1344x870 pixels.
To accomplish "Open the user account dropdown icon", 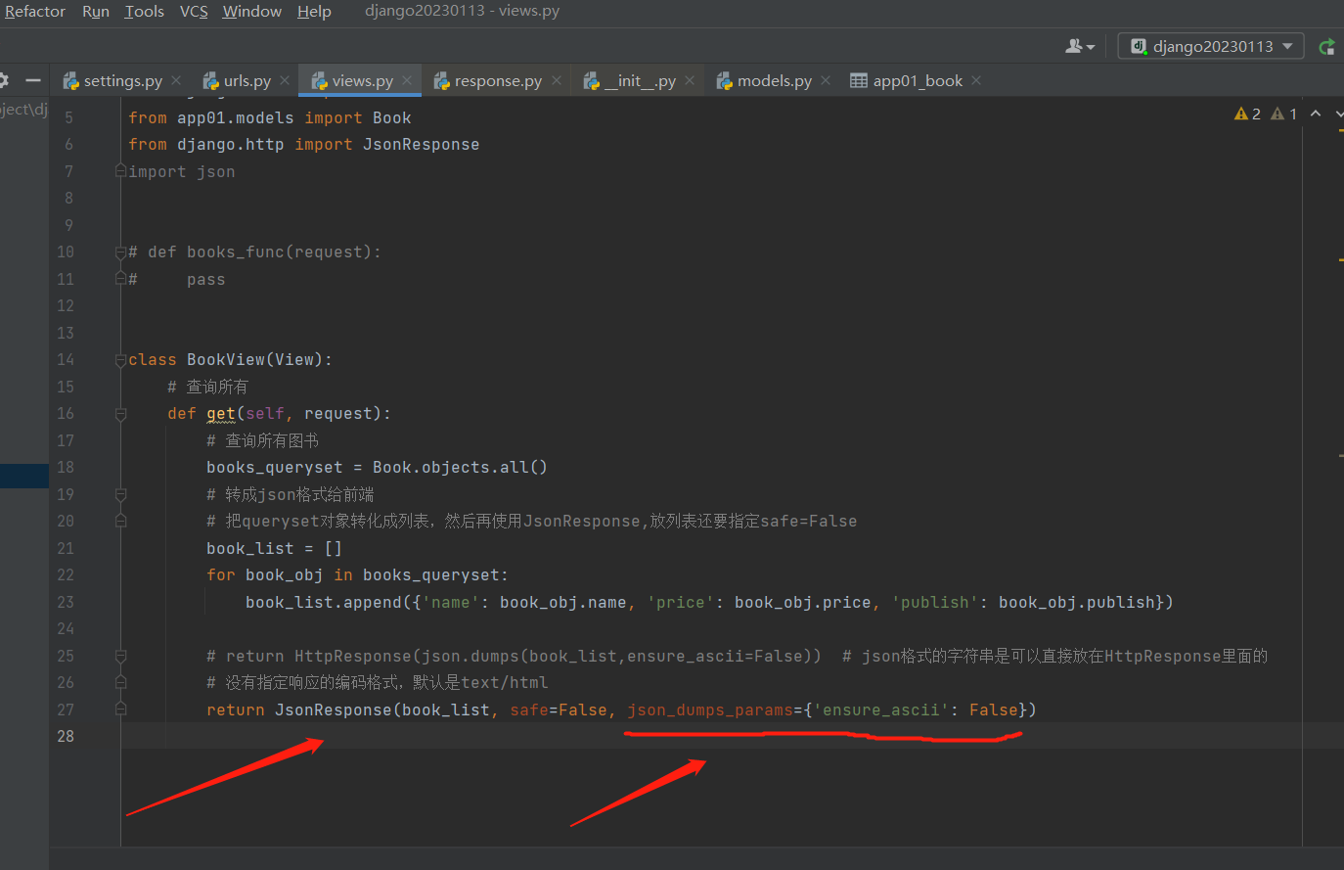I will (1080, 46).
